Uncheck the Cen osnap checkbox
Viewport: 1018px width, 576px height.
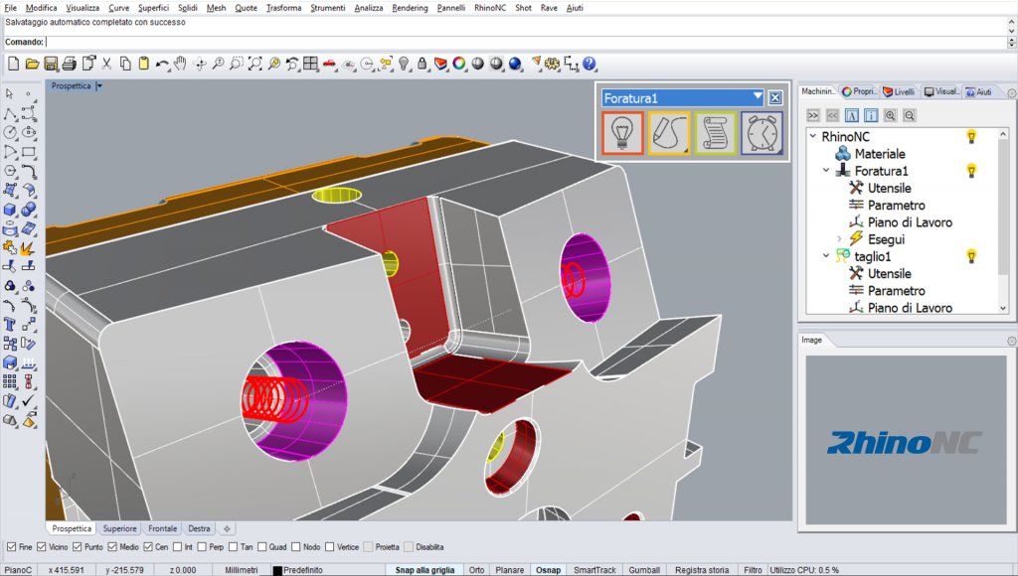pyautogui.click(x=148, y=547)
